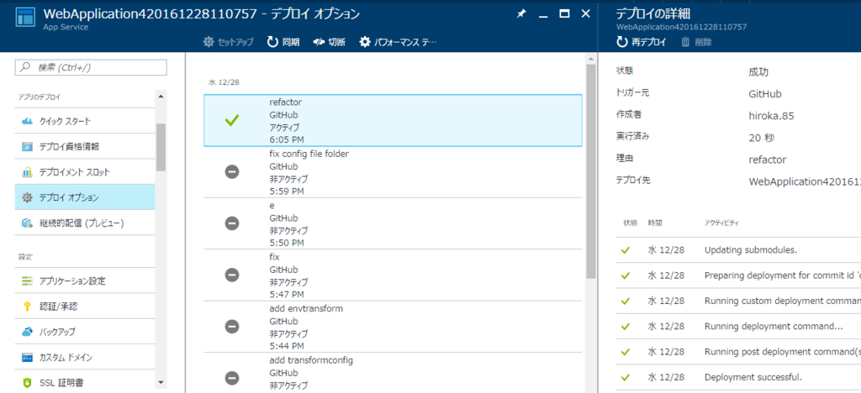The width and height of the screenshot is (861, 393).
Task: Click the 'Updating submodules.' log row
Action: point(738,250)
